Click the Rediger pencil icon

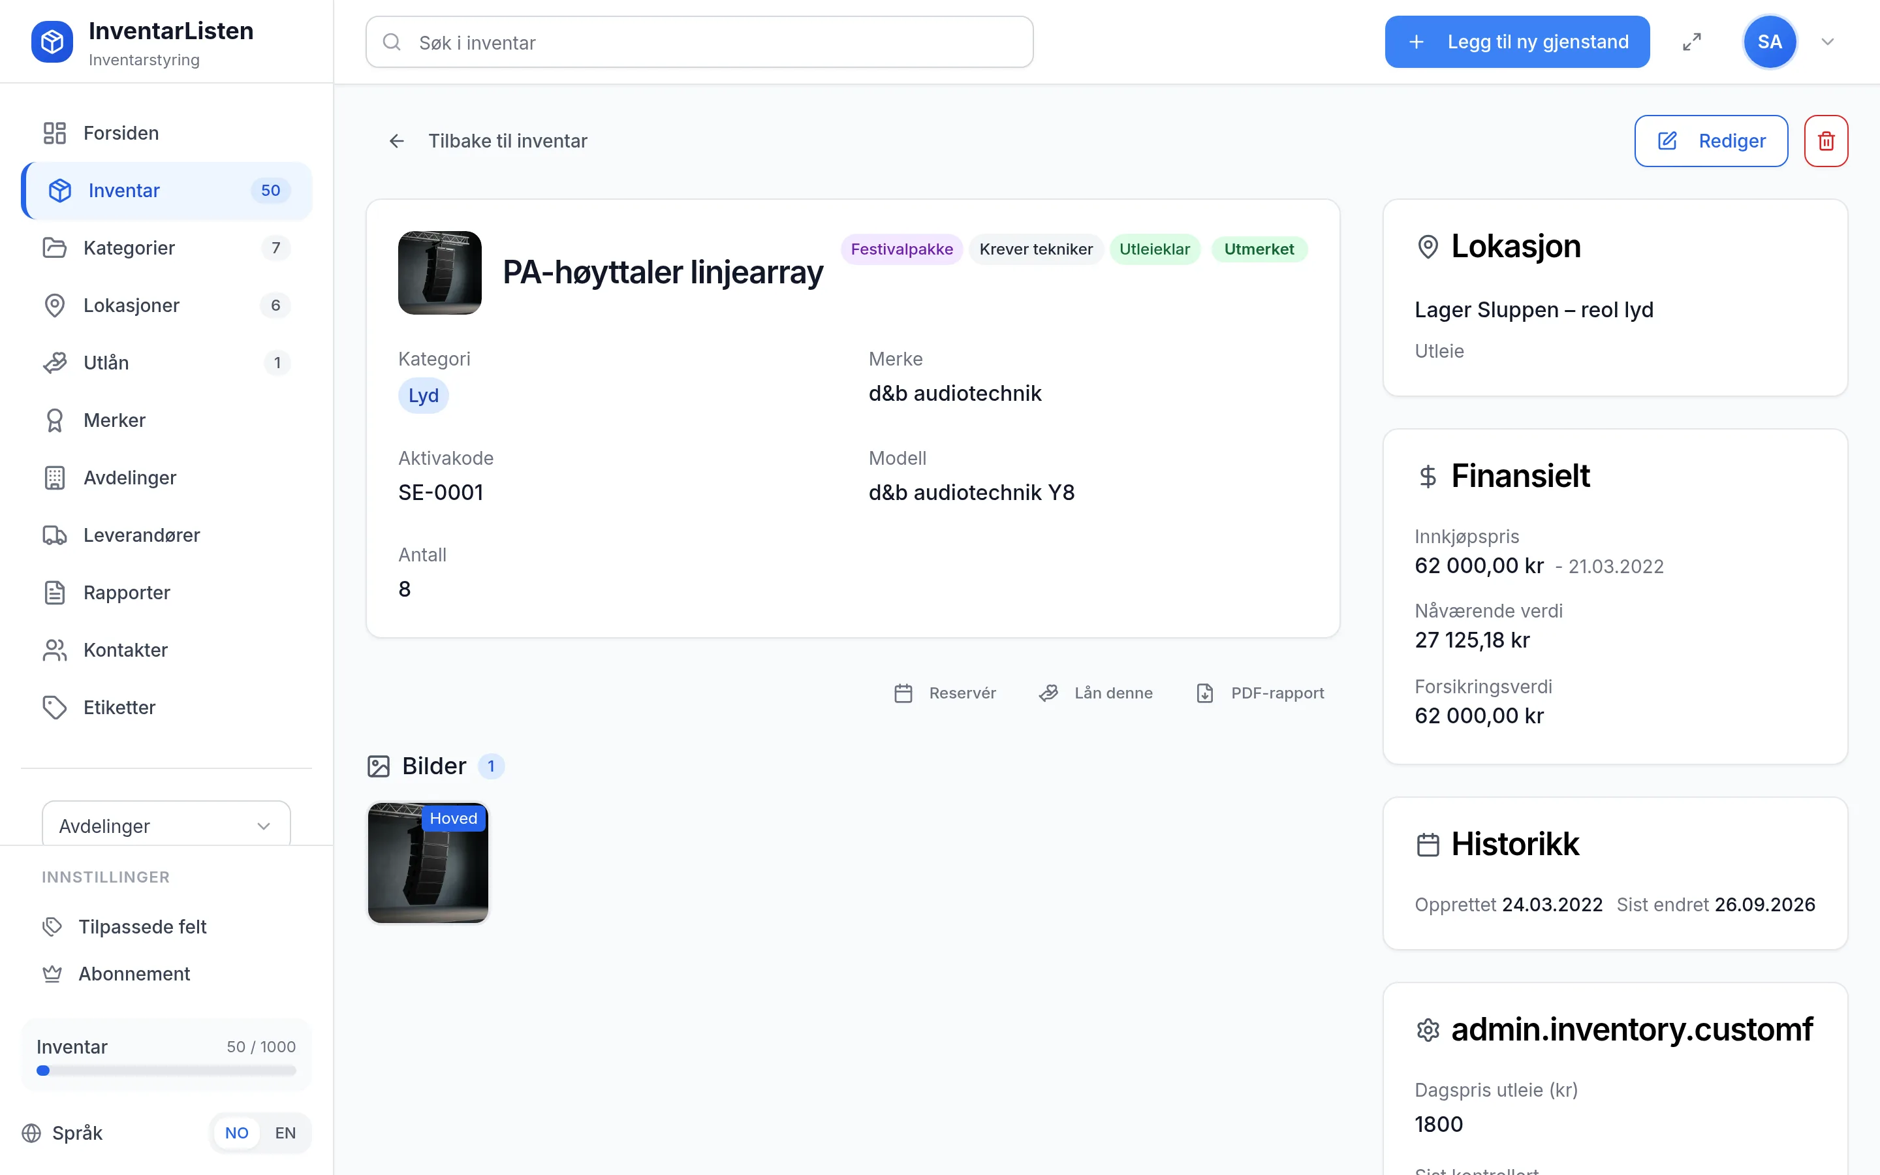click(1667, 140)
